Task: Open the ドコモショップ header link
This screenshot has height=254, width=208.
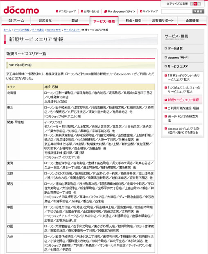Action: click(x=67, y=11)
